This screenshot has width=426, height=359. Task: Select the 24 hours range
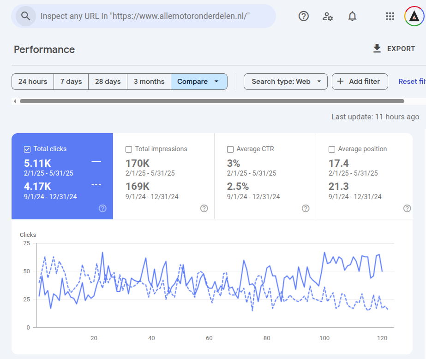[33, 82]
